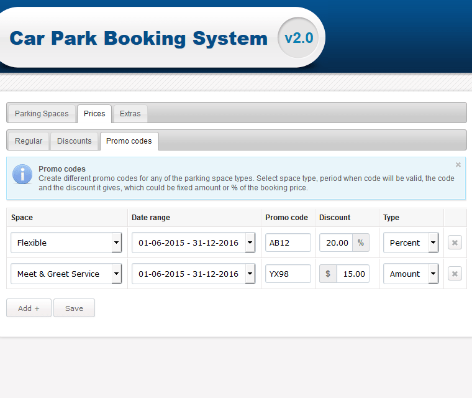Click the Car Park Booking System title

pos(138,39)
